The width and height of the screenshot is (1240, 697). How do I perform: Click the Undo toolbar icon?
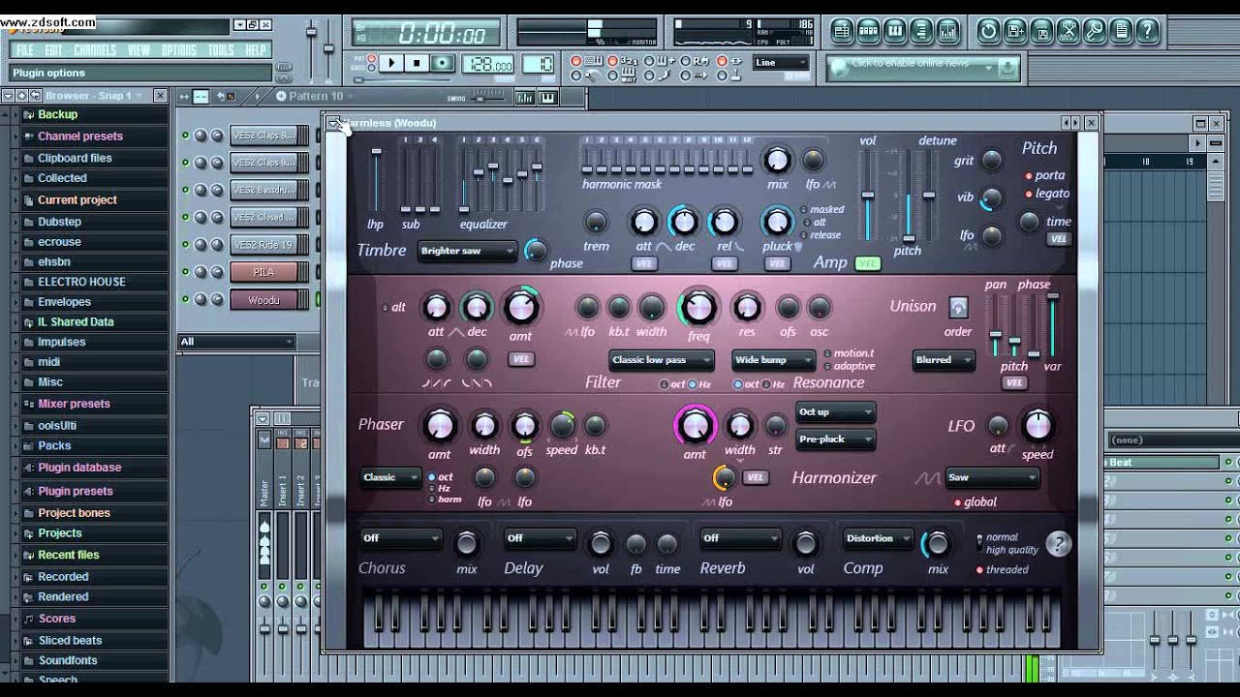[x=988, y=31]
